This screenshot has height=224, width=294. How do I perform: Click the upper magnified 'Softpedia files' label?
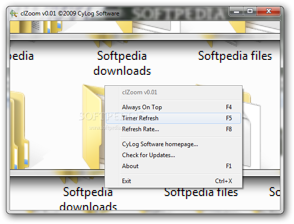pos(235,56)
